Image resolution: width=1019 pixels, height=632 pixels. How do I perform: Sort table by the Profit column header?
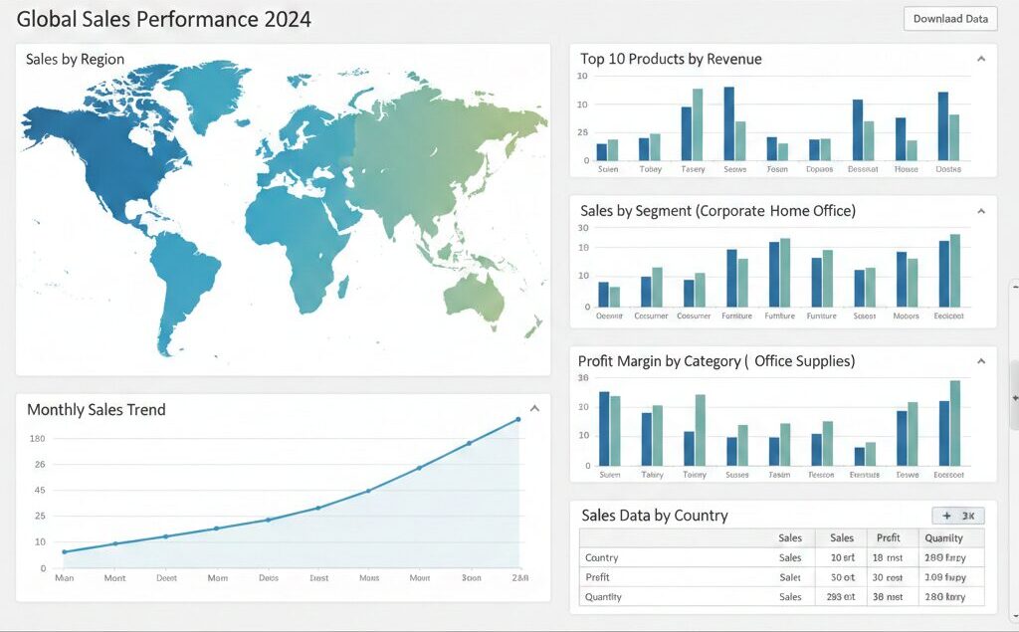click(888, 538)
